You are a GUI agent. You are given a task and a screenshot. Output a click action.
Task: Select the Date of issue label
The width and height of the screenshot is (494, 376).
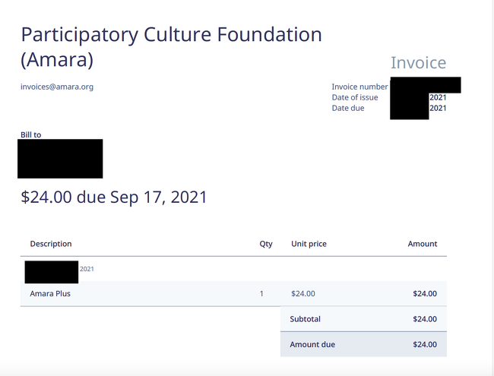355,97
